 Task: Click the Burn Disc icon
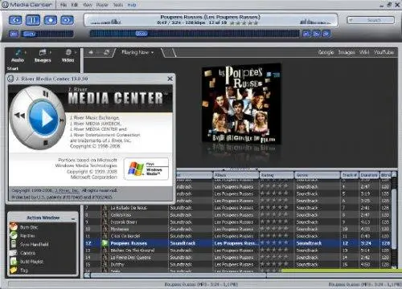[x=14, y=227]
